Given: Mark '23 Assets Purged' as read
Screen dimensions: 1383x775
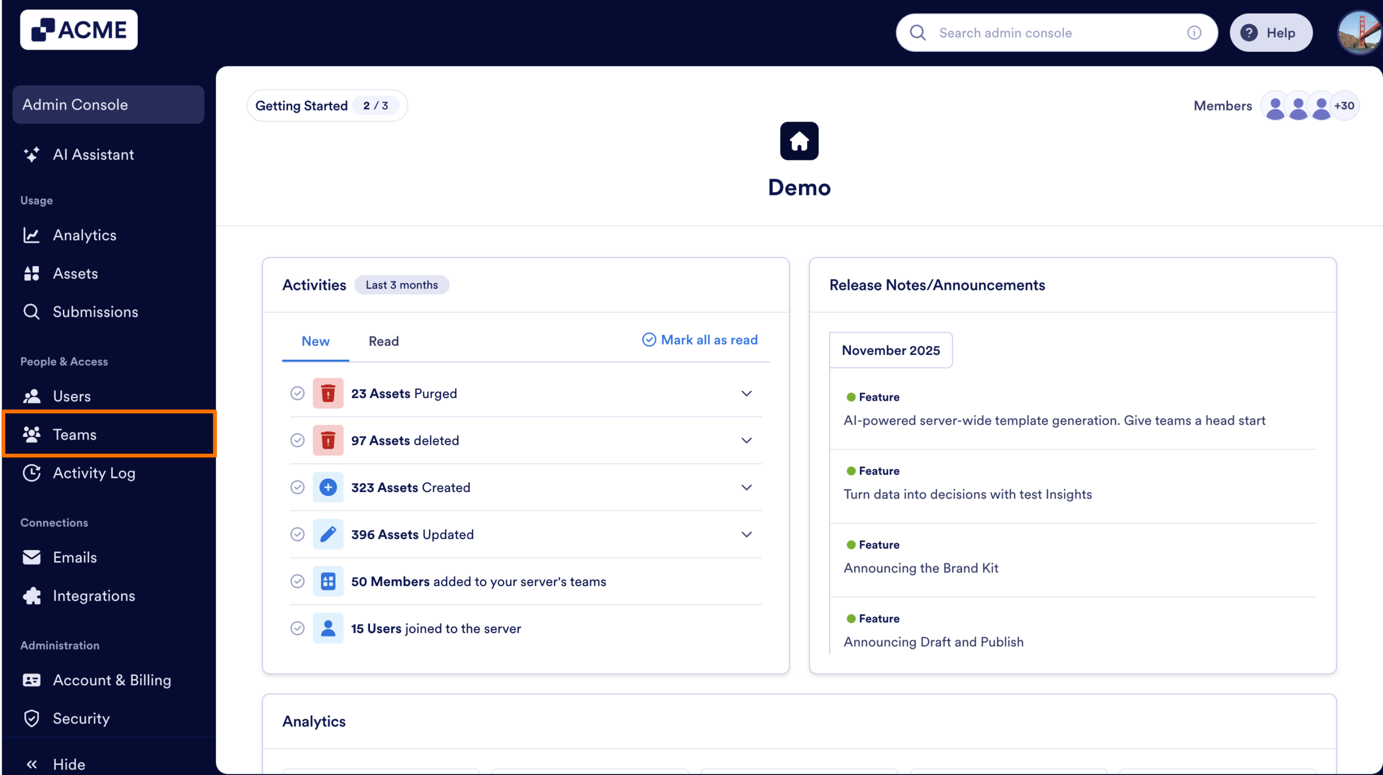Looking at the screenshot, I should point(298,393).
